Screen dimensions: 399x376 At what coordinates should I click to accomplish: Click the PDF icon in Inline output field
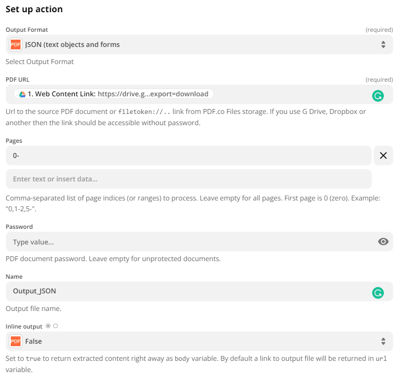click(15, 341)
